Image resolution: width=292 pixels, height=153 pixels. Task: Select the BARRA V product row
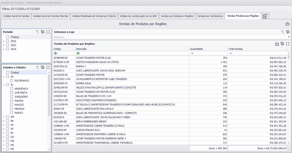pos(170,67)
